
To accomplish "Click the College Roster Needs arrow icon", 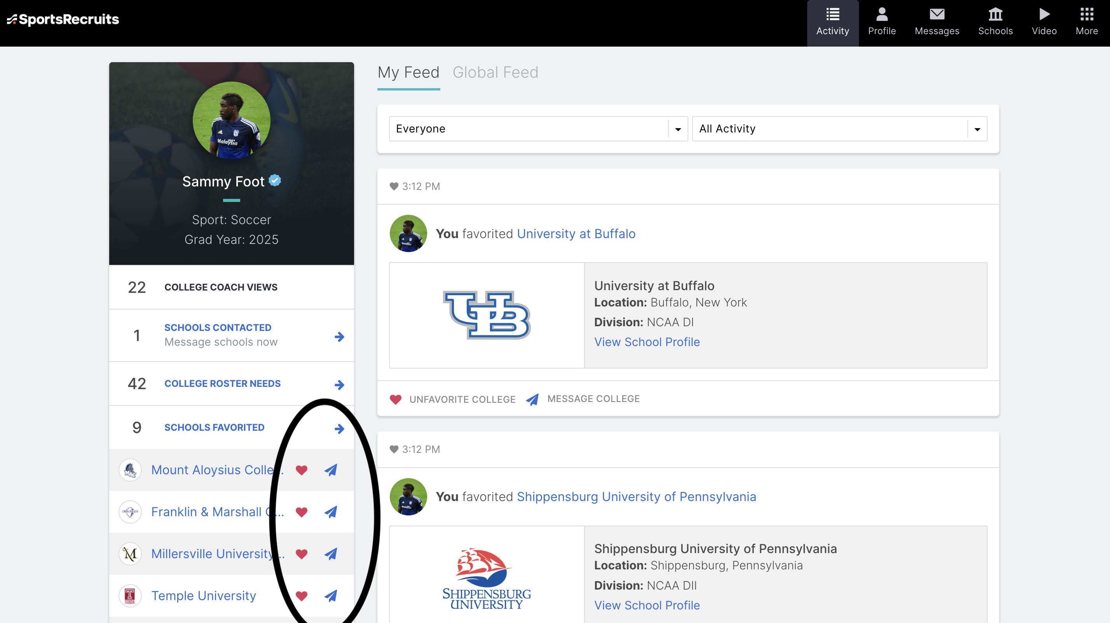I will coord(339,385).
